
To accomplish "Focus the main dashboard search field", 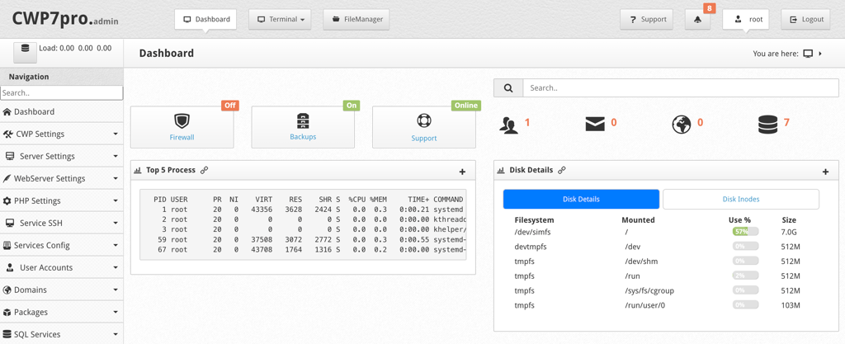I will coord(681,87).
